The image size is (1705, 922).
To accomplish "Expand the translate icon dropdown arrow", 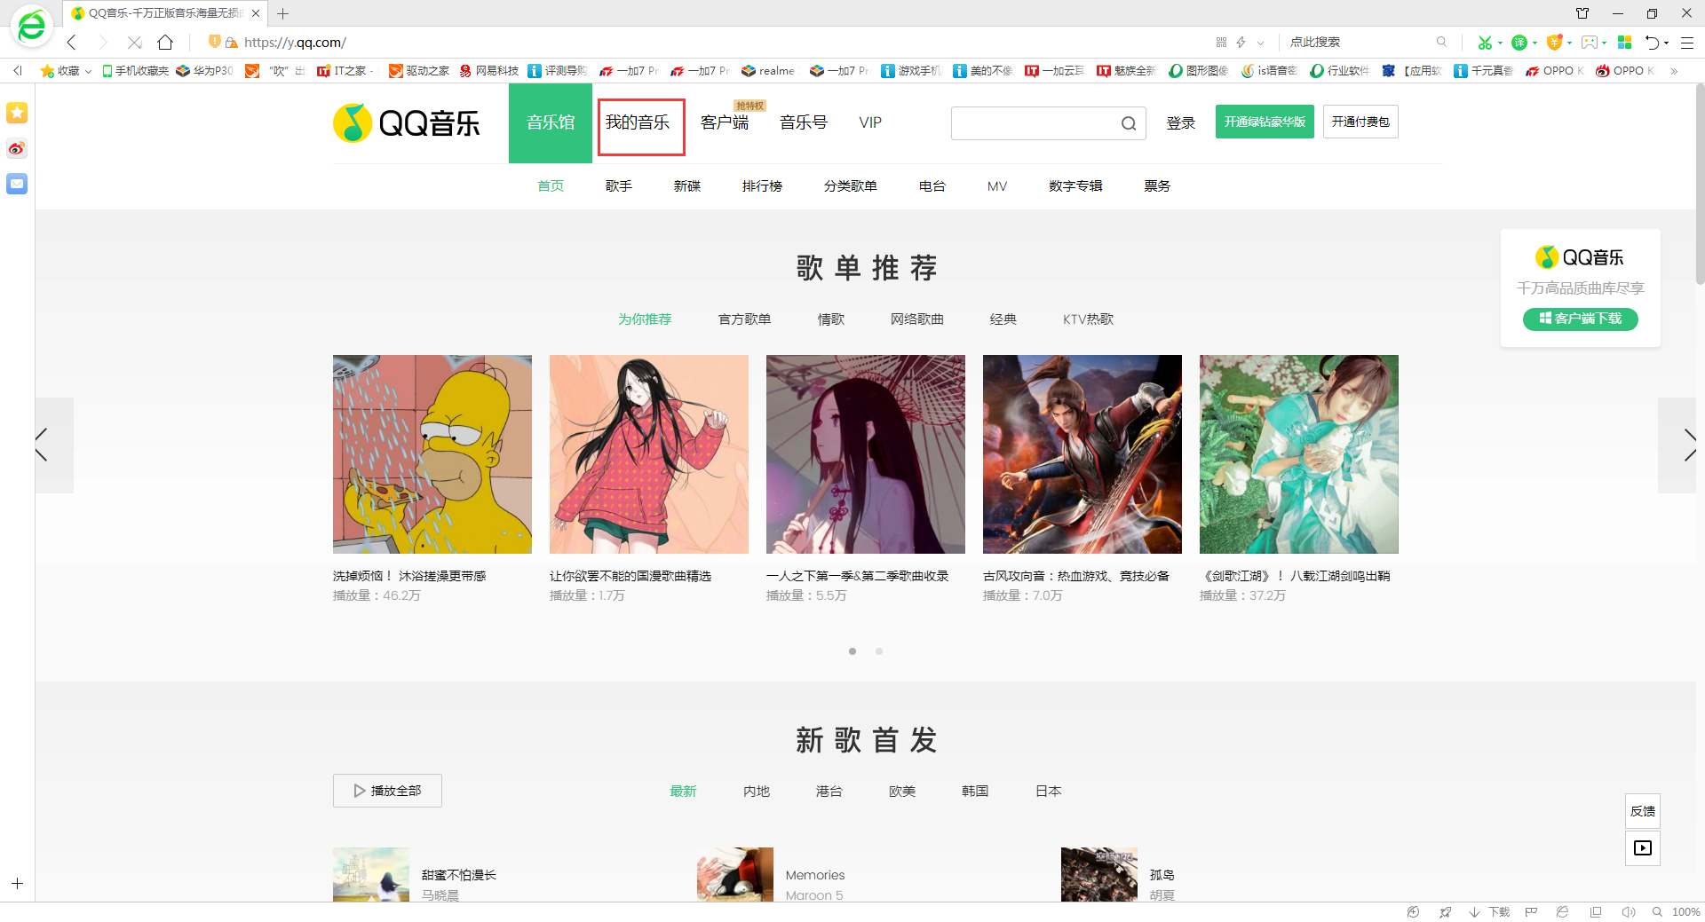I will click(1535, 43).
